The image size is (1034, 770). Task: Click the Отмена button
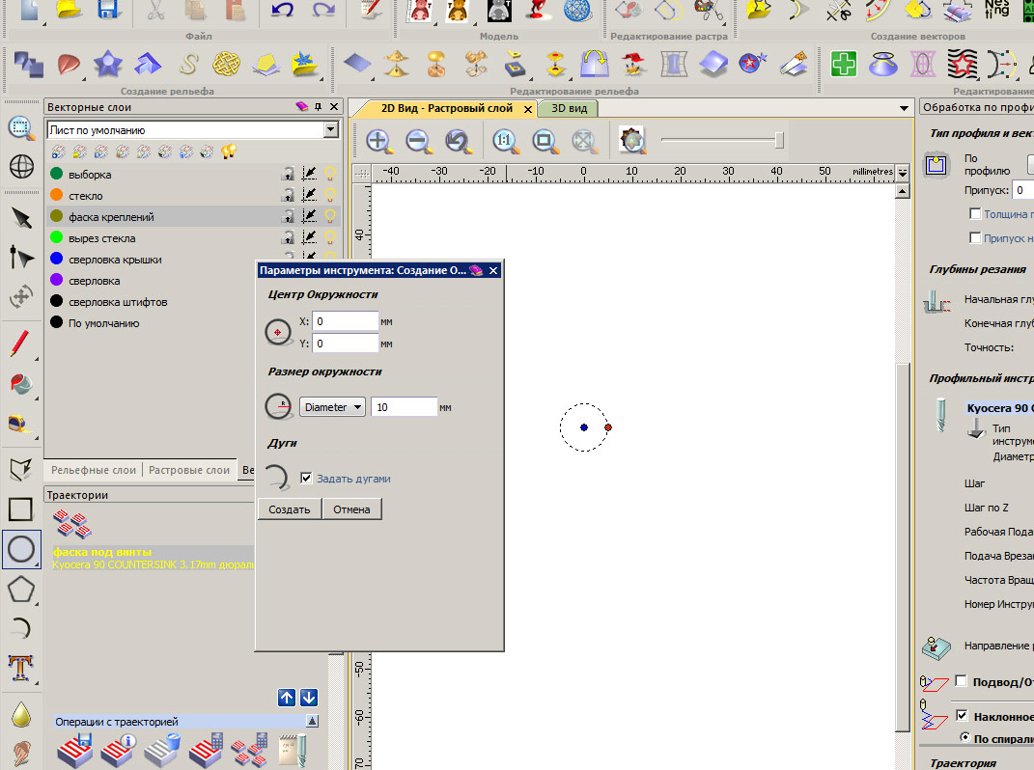[351, 509]
